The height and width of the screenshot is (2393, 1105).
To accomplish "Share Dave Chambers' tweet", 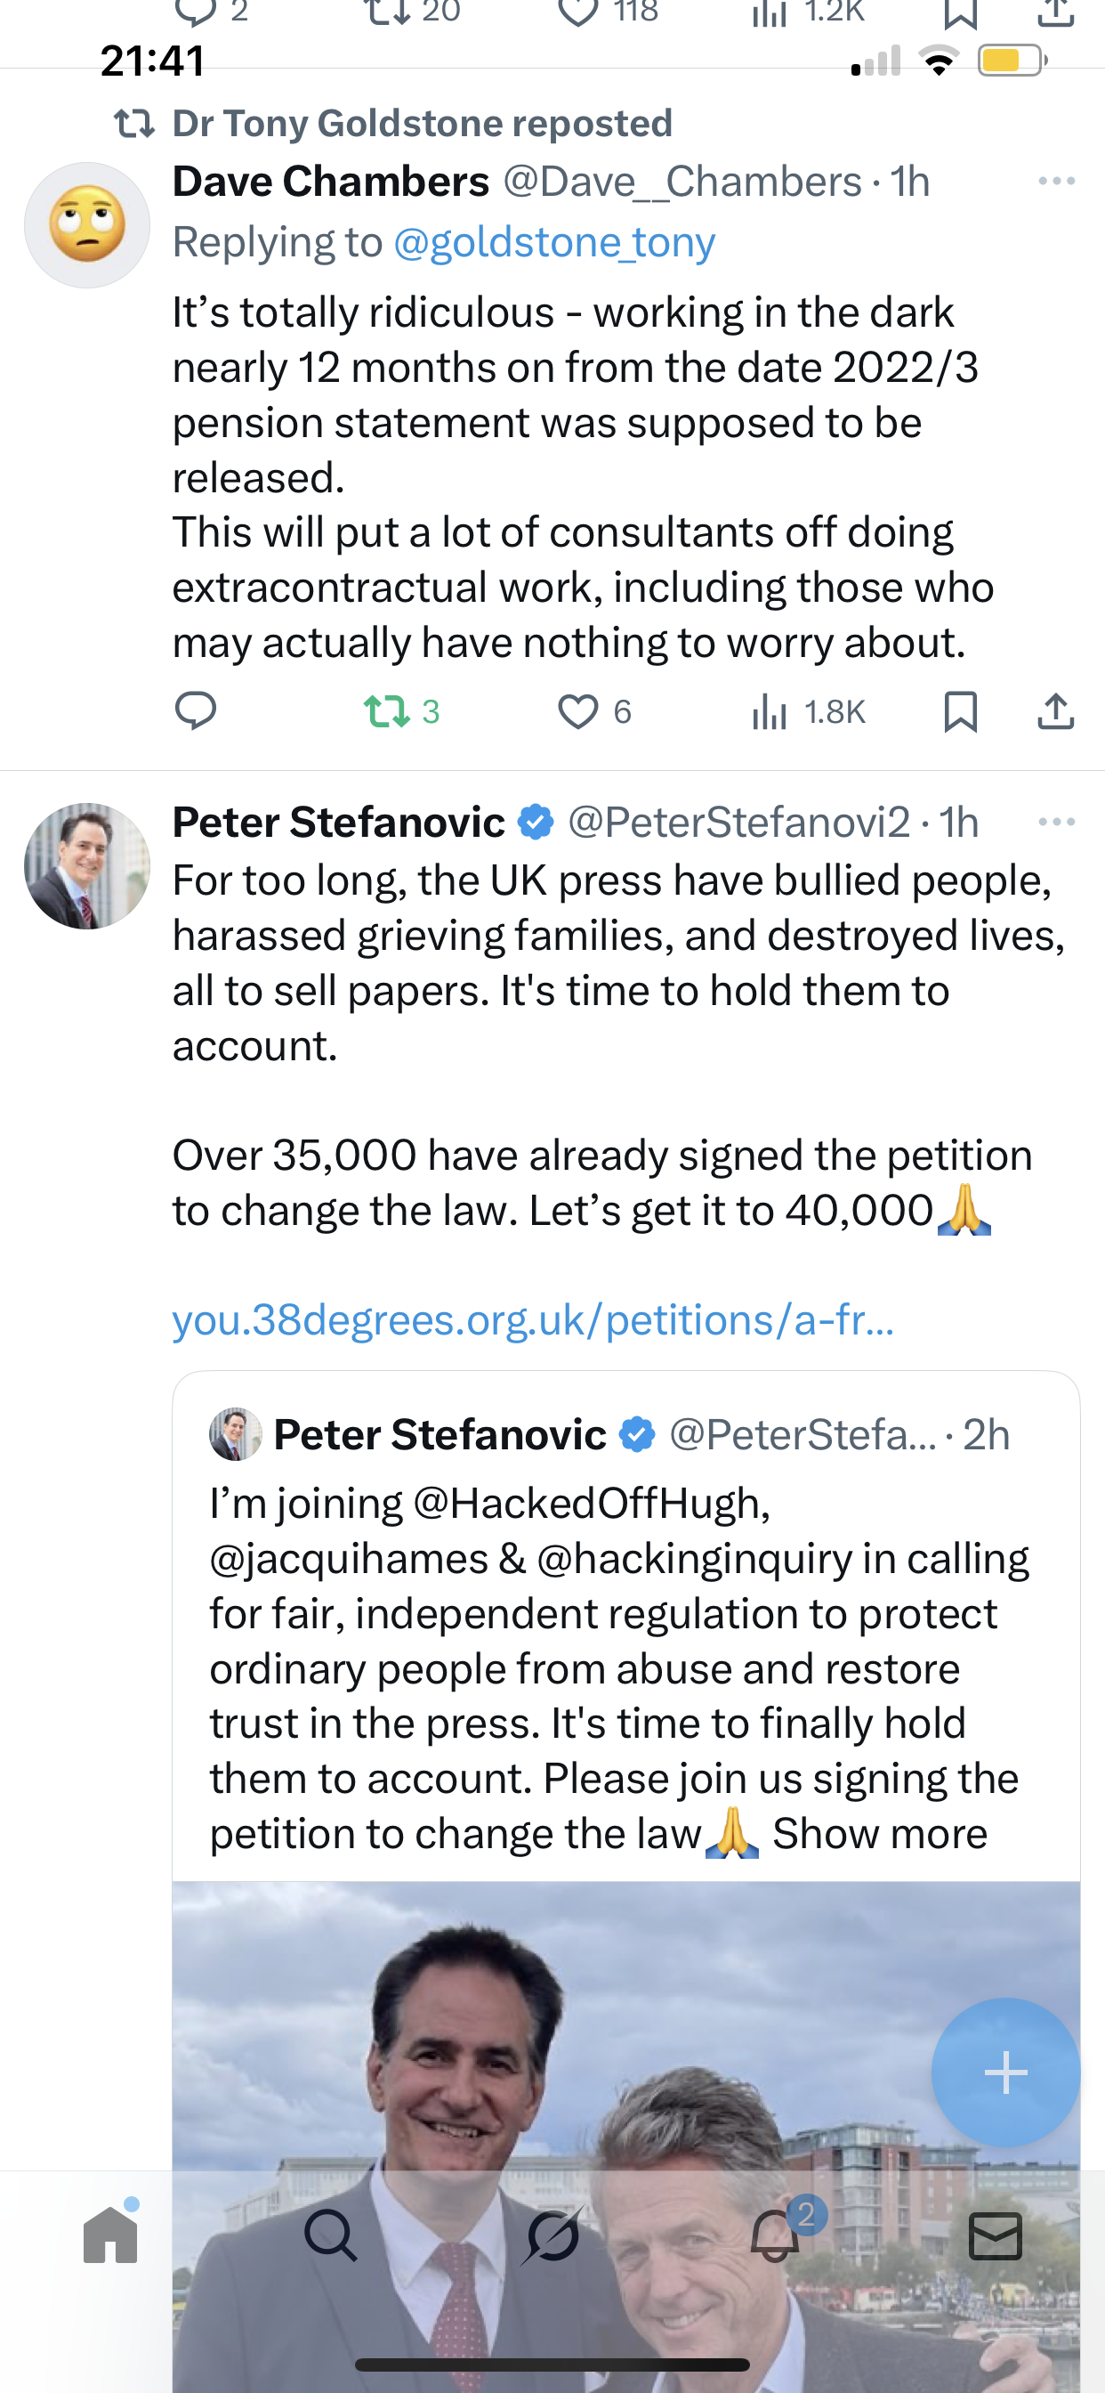I will coord(1056,711).
